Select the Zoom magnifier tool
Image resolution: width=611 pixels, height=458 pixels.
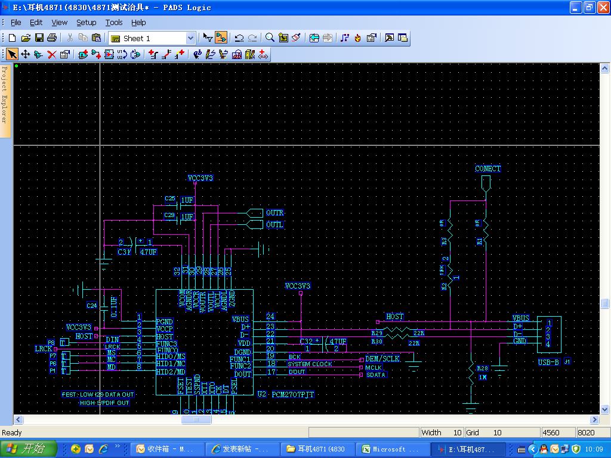[270, 38]
